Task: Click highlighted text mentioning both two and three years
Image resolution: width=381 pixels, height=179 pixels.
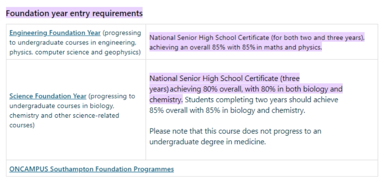Action: coord(257,38)
